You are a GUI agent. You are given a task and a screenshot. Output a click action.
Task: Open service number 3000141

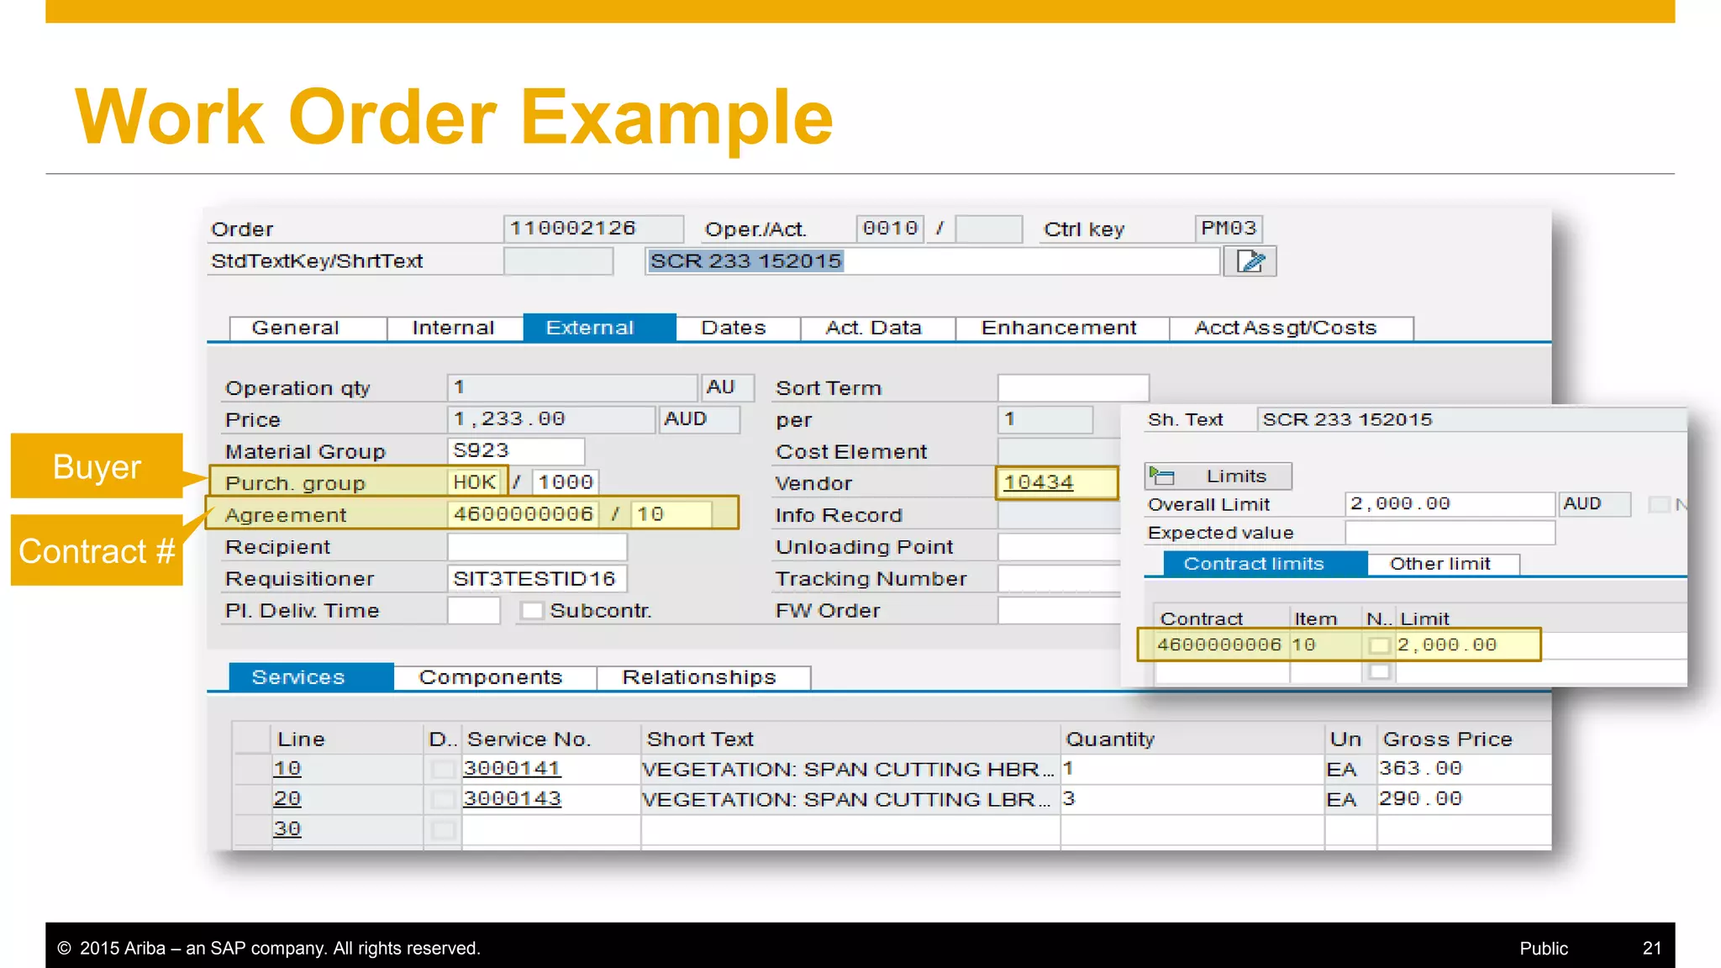click(512, 769)
